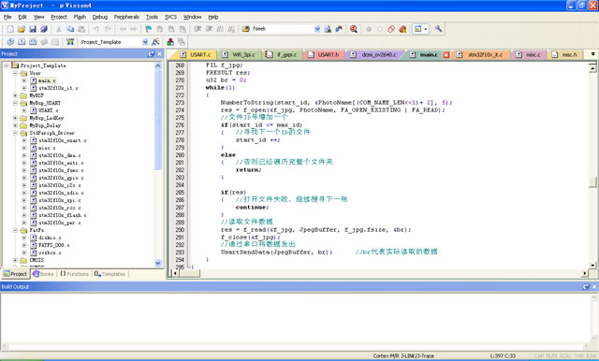Screen dimensions: 599x361
Task: Collapse the StdPeriph_Driver folder
Action: [x=15, y=133]
